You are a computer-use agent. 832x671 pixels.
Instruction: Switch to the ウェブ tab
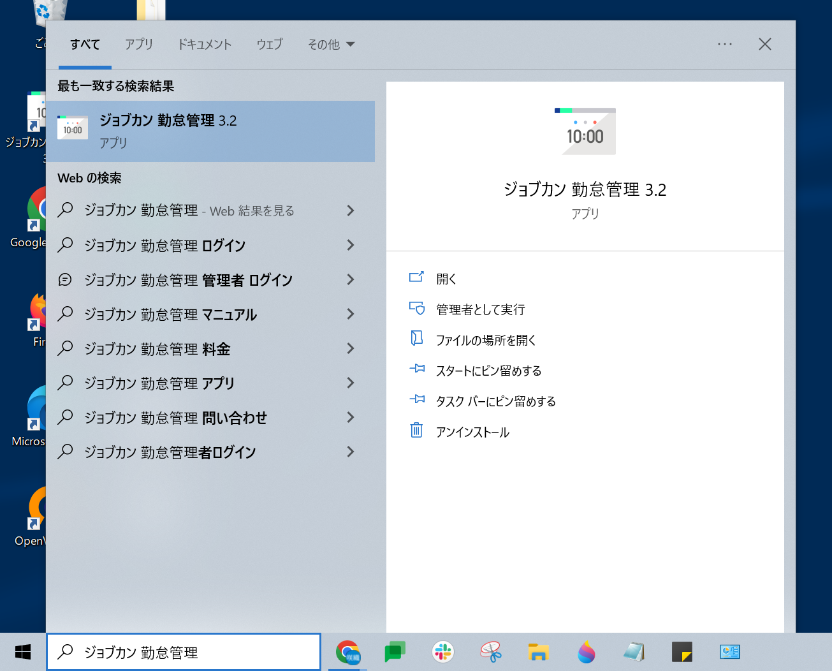[x=269, y=44]
